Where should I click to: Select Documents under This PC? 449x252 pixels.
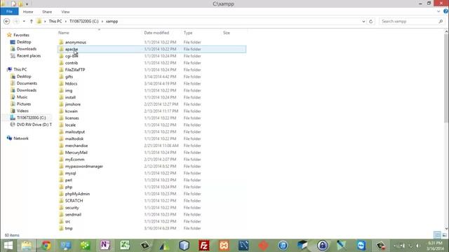27,83
